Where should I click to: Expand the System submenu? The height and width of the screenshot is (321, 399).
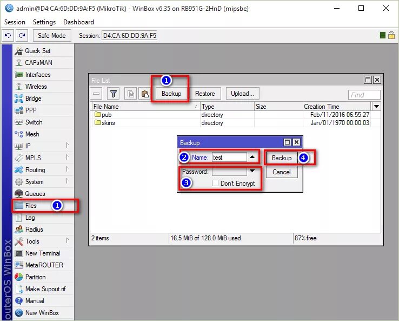pyautogui.click(x=68, y=181)
